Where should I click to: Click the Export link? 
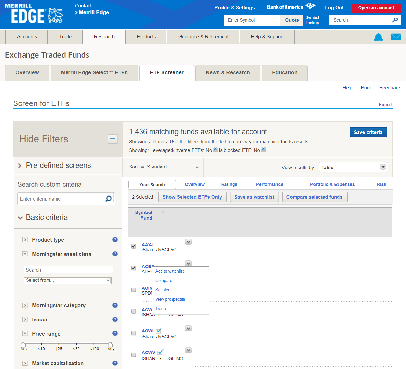coord(386,105)
